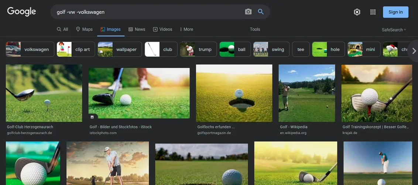This screenshot has height=185, width=418.
Task: Open the Tools button
Action: pyautogui.click(x=255, y=29)
